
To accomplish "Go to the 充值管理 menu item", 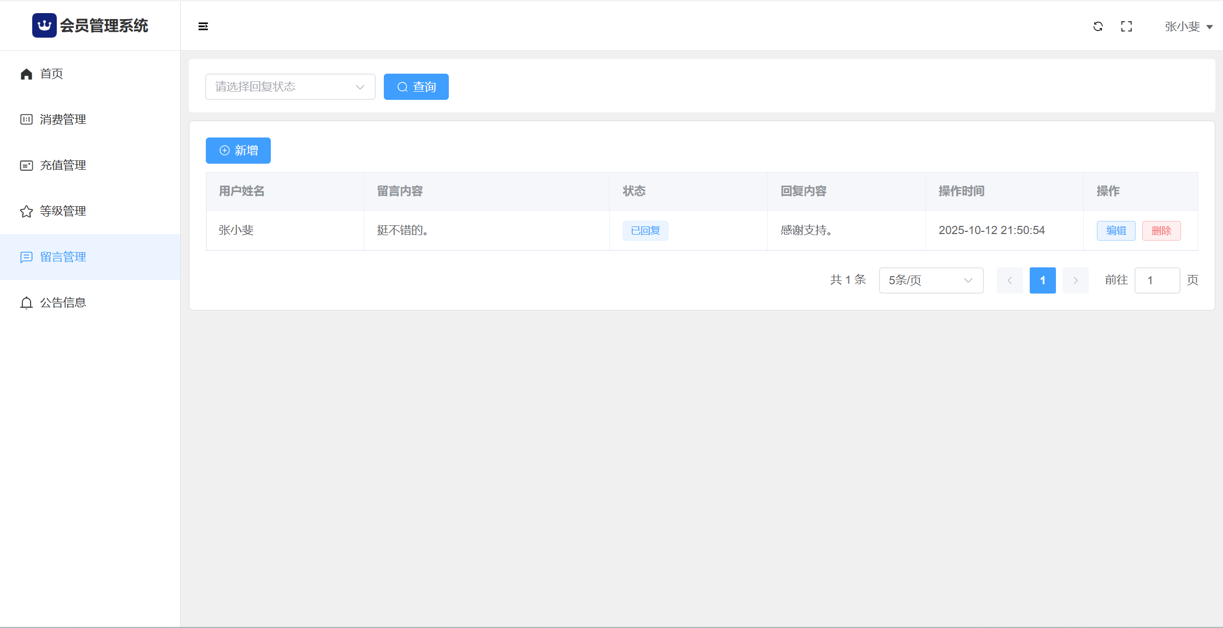I will [x=63, y=165].
